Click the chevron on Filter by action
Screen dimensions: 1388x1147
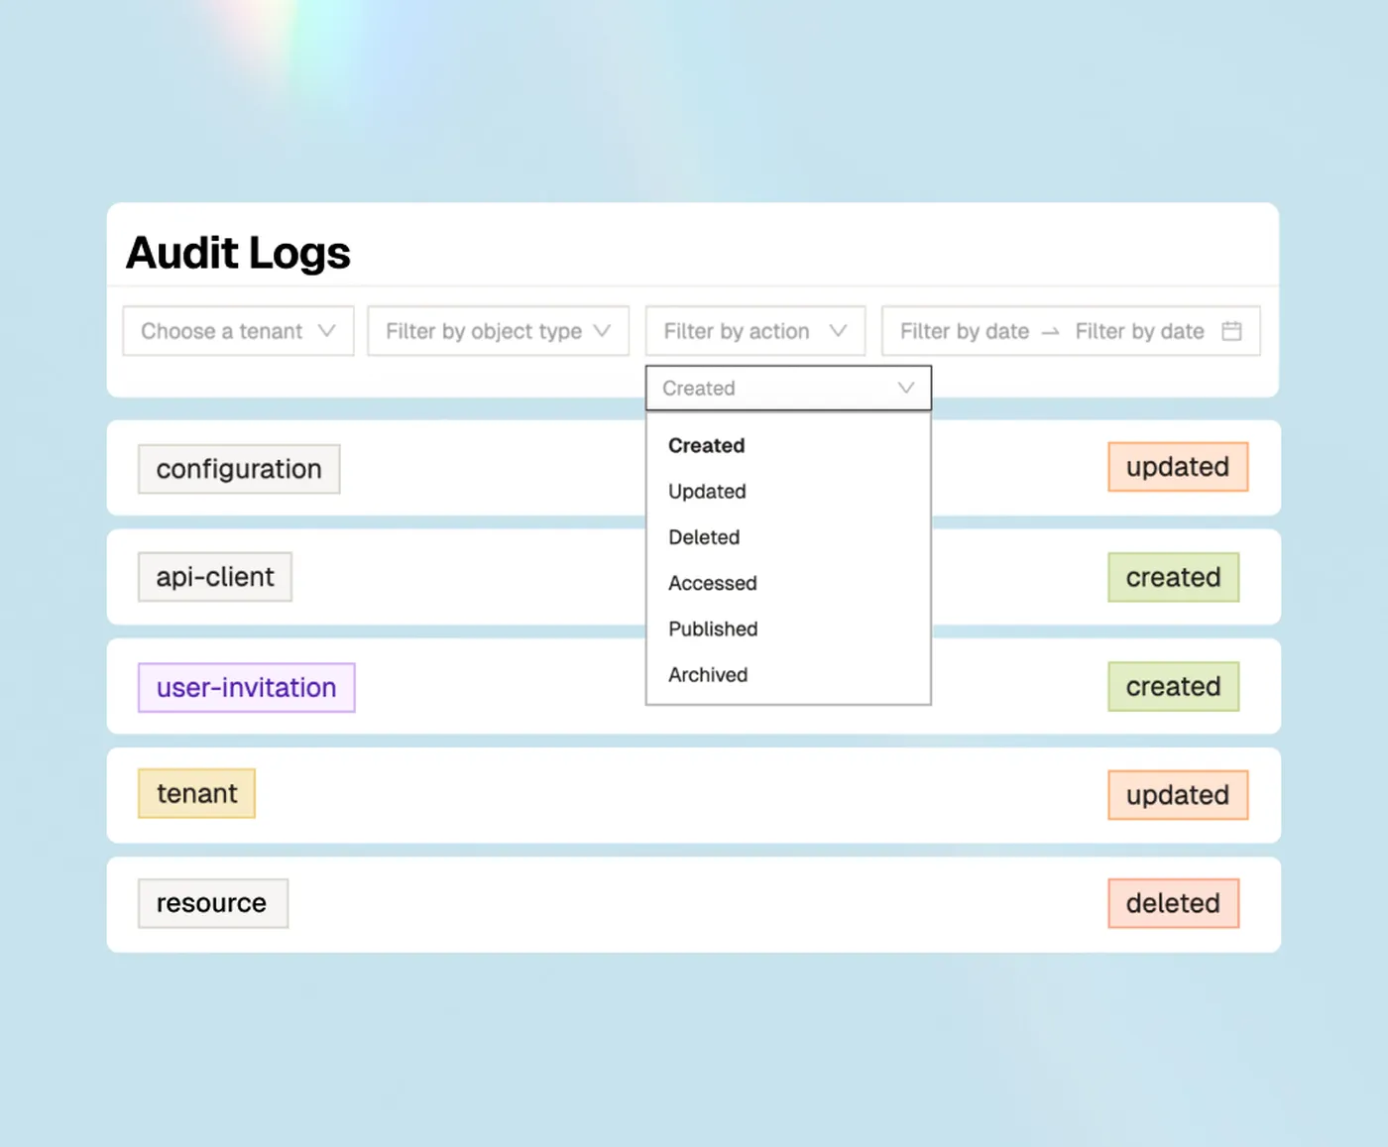coord(838,331)
